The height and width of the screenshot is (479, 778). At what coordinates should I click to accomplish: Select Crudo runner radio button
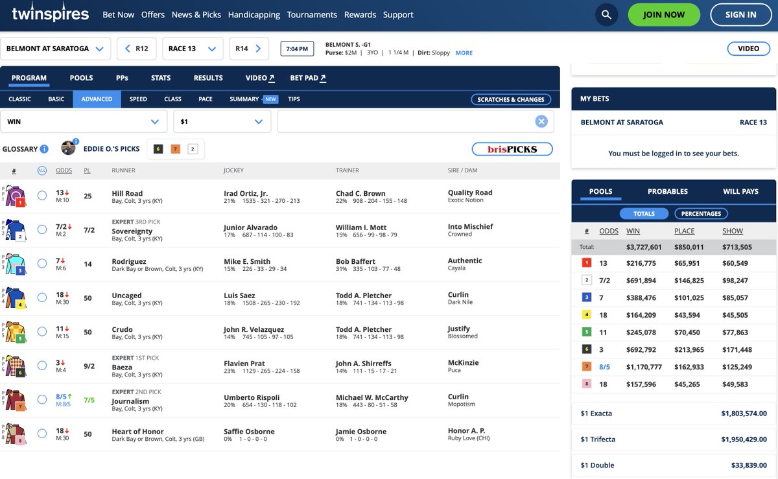pyautogui.click(x=42, y=331)
